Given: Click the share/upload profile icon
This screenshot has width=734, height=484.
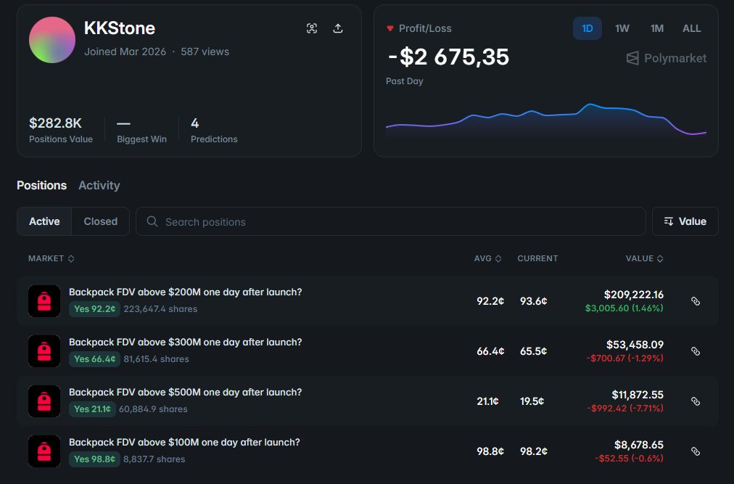Looking at the screenshot, I should coord(338,28).
